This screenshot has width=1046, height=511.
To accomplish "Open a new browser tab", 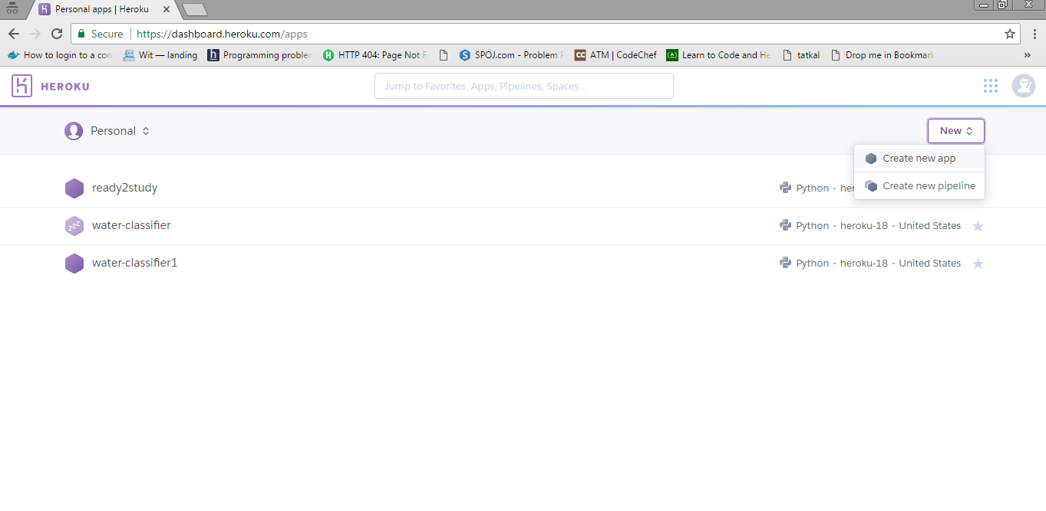I will [195, 10].
